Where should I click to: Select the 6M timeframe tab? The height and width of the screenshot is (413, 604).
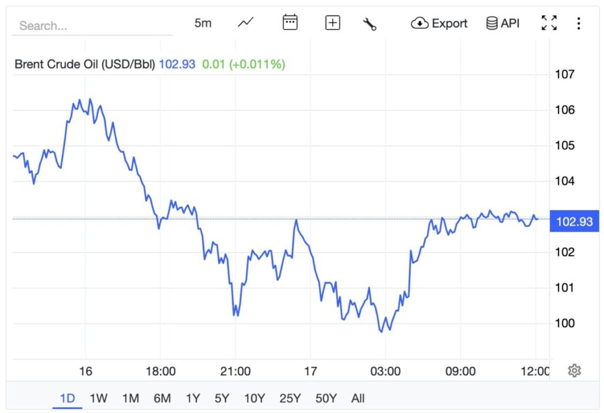(161, 398)
